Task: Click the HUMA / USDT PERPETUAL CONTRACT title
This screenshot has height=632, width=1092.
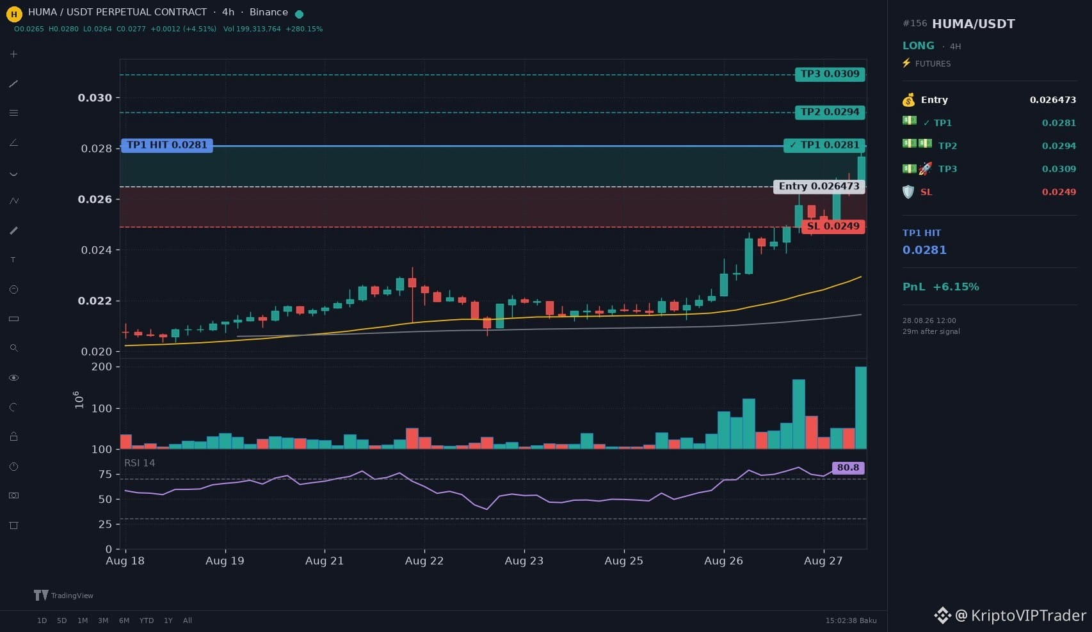Action: tap(118, 12)
